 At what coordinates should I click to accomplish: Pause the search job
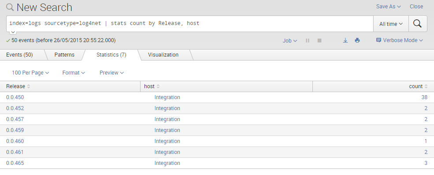[308, 40]
